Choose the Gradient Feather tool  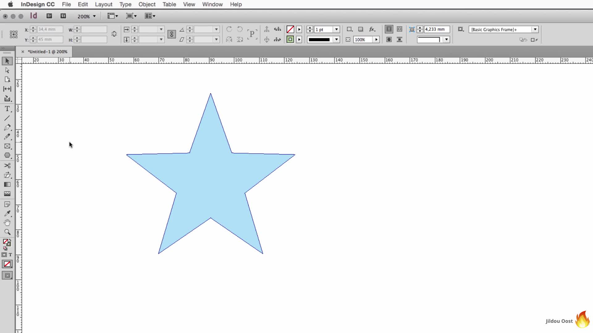point(7,194)
